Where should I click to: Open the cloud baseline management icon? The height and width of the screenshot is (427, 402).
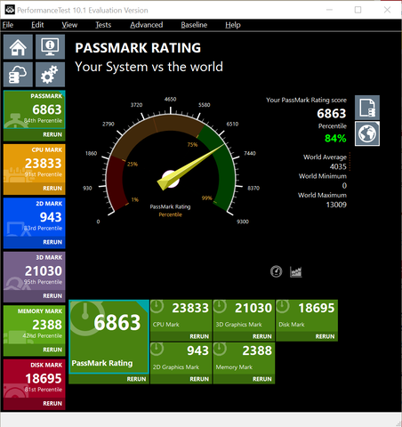coord(18,75)
